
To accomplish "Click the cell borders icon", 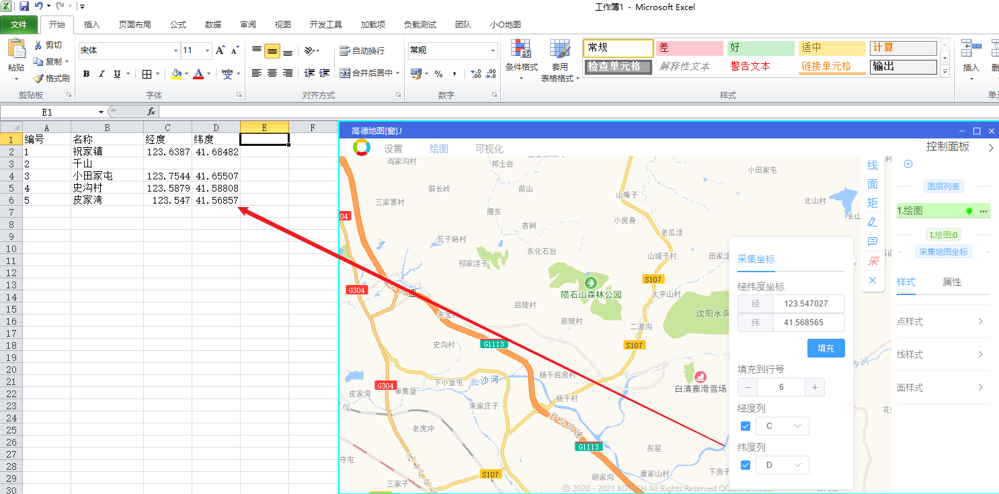I will [147, 74].
